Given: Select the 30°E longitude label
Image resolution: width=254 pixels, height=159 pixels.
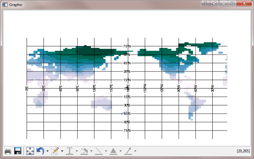Looking at the screenshot, I should (x=44, y=88).
